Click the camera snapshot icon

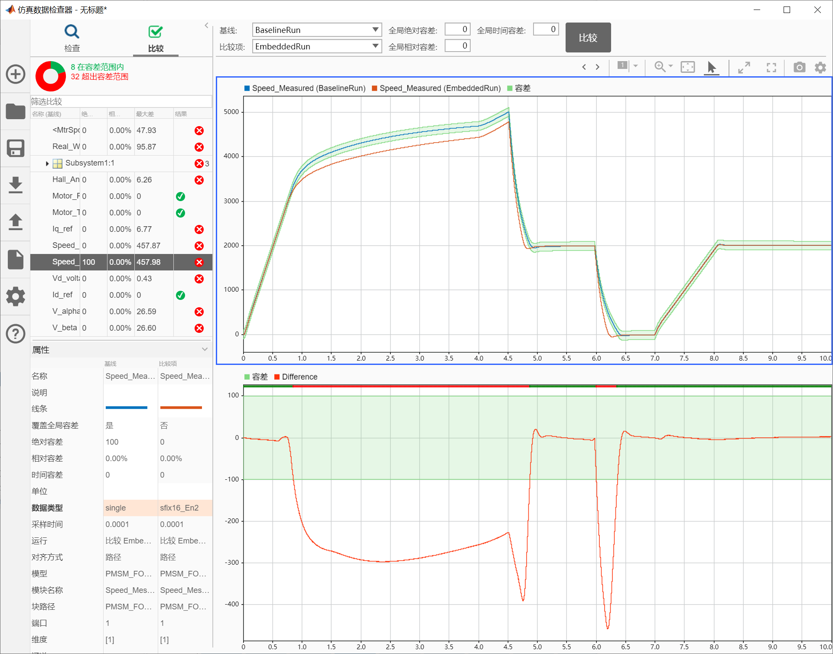pos(799,68)
